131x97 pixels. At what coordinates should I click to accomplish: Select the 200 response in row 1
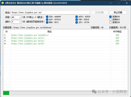pos(117,35)
